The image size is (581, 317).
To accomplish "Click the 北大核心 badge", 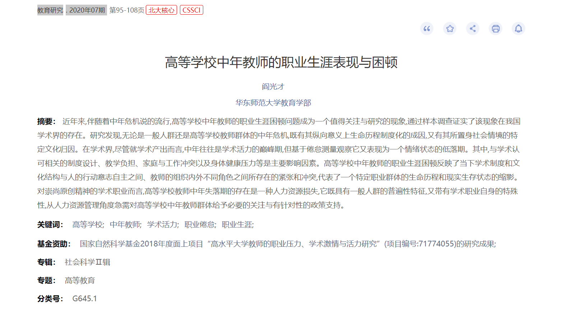I will click(x=162, y=10).
